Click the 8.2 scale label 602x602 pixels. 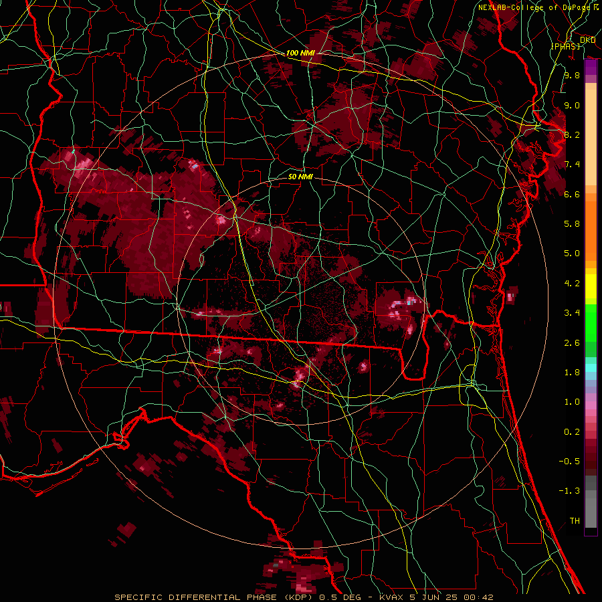point(572,134)
